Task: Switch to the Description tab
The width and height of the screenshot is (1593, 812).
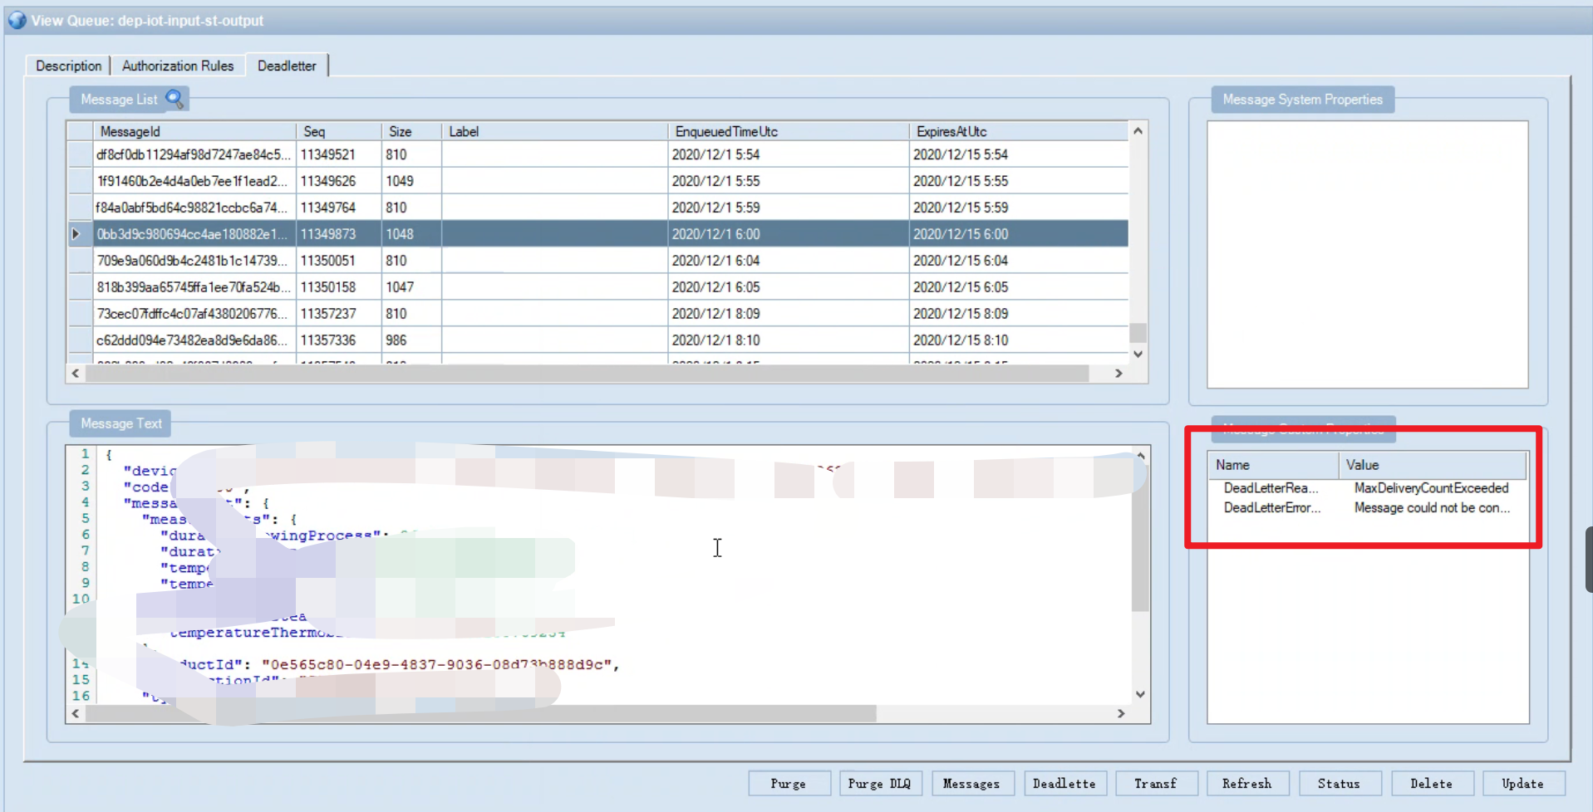Action: 68,66
